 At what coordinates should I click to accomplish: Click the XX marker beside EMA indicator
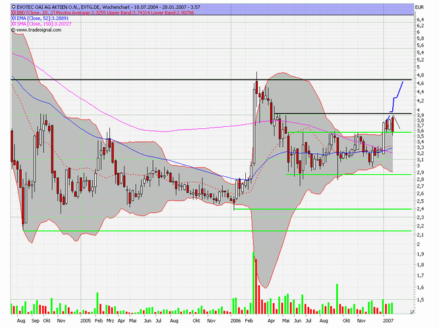(x=13, y=18)
